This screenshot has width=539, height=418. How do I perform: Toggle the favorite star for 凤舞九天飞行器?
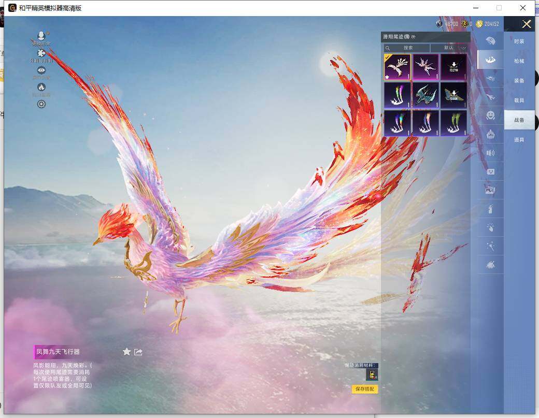(x=126, y=352)
